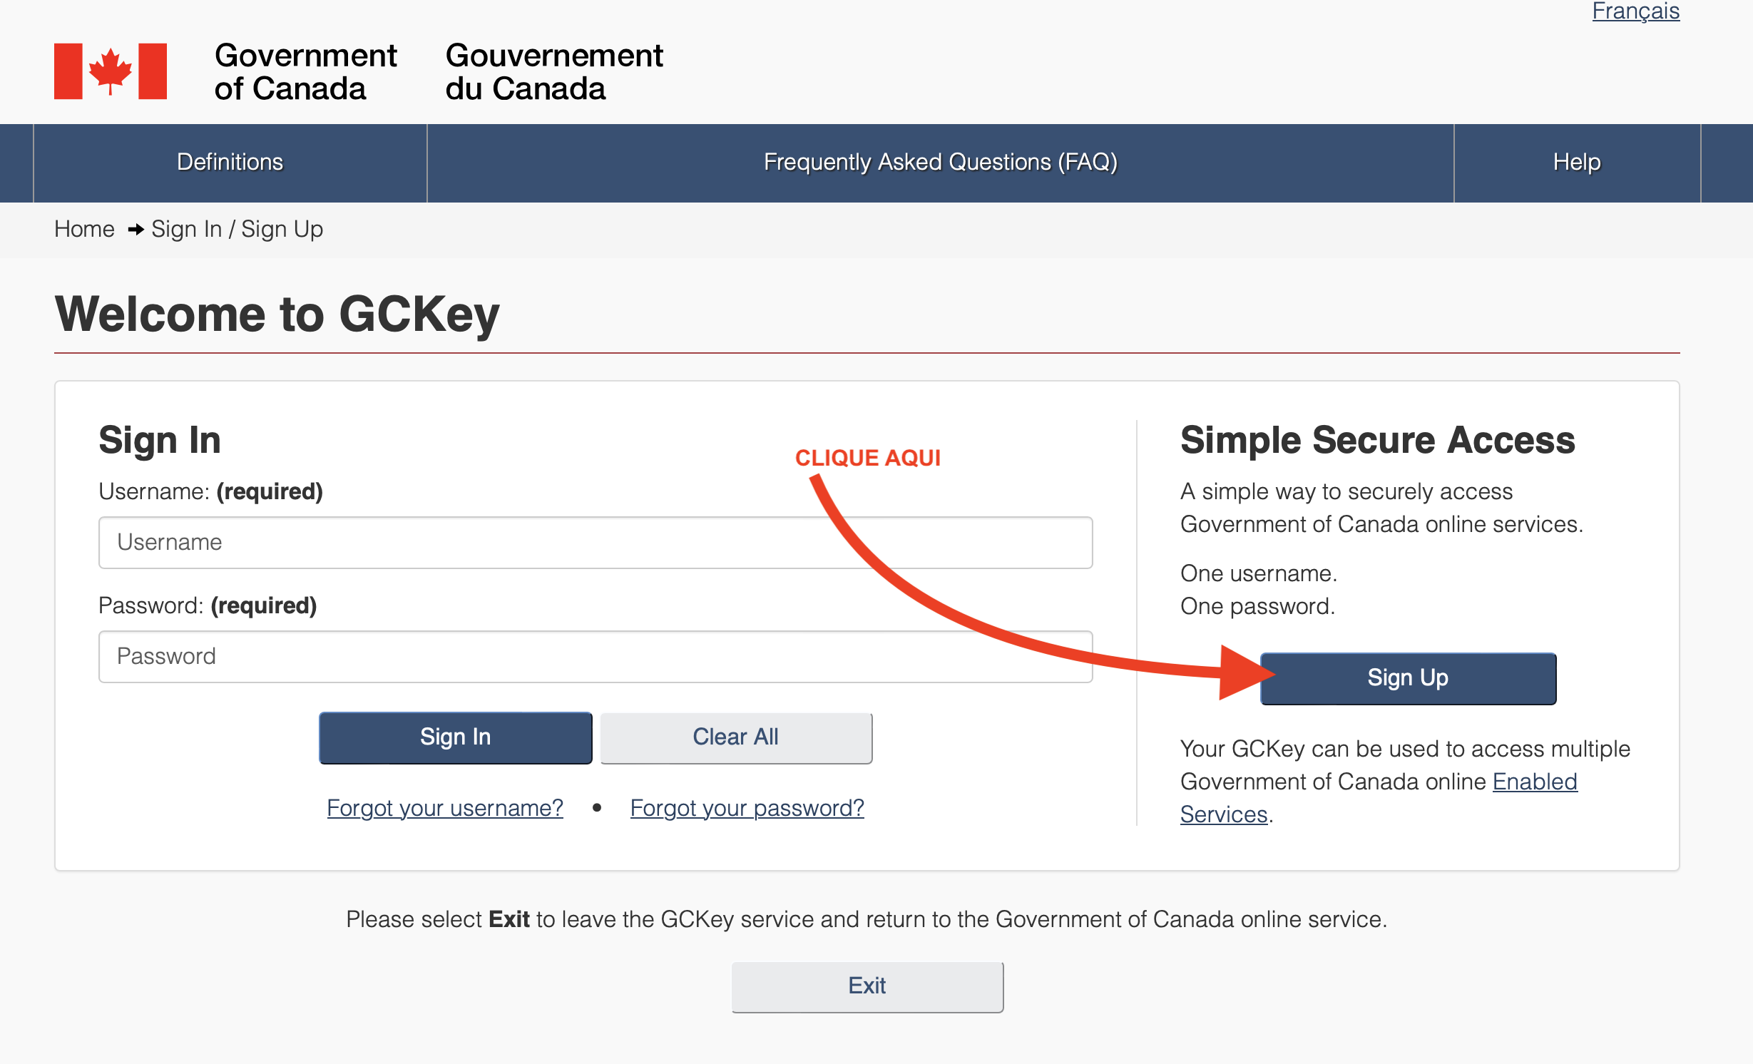The image size is (1753, 1064).
Task: Click the Sign In / Sign Up breadcrumb
Action: pyautogui.click(x=237, y=229)
